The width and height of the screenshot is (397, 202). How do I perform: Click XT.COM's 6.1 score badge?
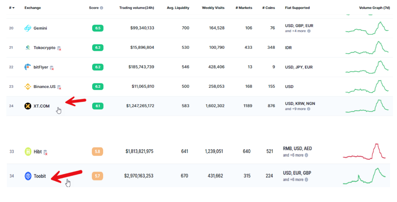98,106
